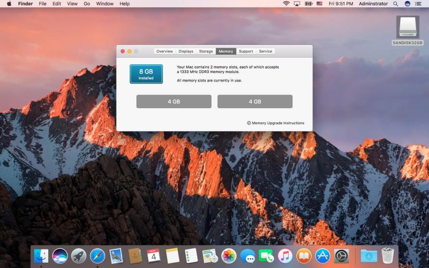Click Siri icon in menu bar

click(408, 4)
